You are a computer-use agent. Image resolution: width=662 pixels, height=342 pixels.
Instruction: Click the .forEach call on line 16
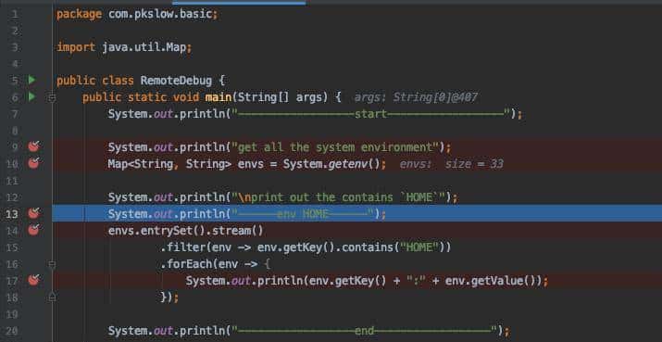click(216, 264)
